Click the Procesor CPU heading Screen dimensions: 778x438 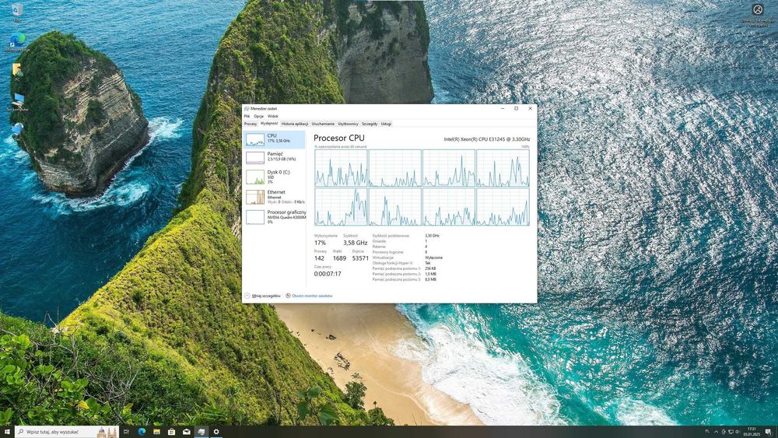point(339,138)
